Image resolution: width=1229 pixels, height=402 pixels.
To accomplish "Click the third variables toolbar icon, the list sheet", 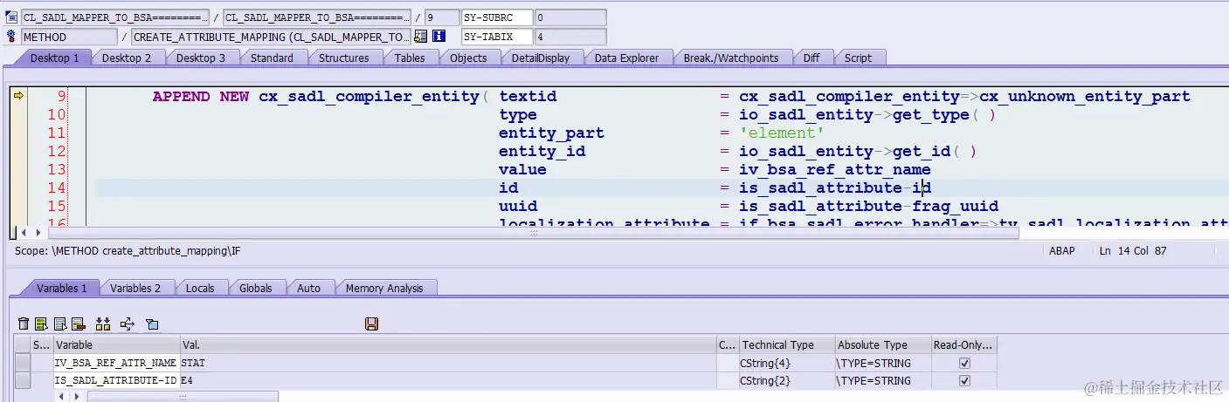I will click(60, 324).
